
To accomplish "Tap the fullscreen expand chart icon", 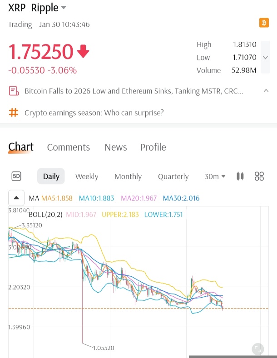I will tap(258, 349).
